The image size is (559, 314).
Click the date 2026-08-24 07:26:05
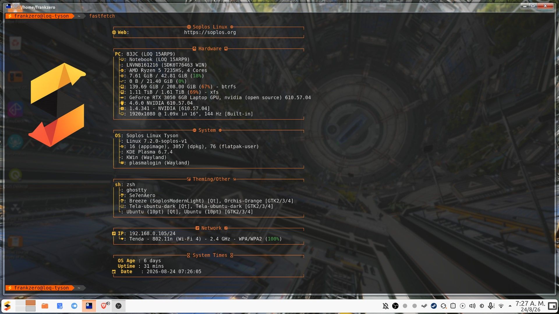tap(174, 272)
